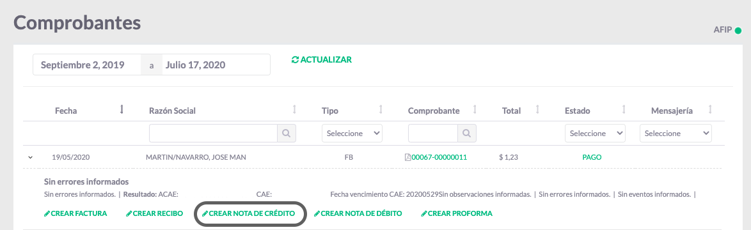Click the Razón Social column header
The image size is (751, 230).
click(x=173, y=111)
